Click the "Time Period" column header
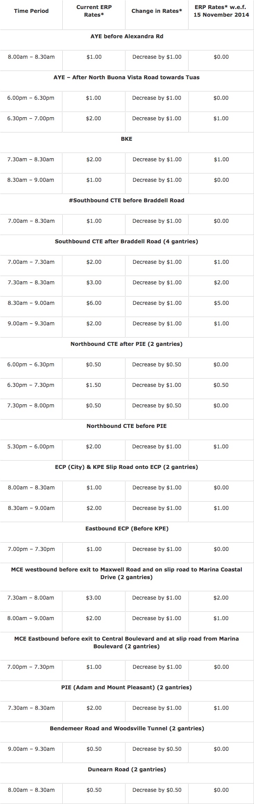 pos(31,11)
